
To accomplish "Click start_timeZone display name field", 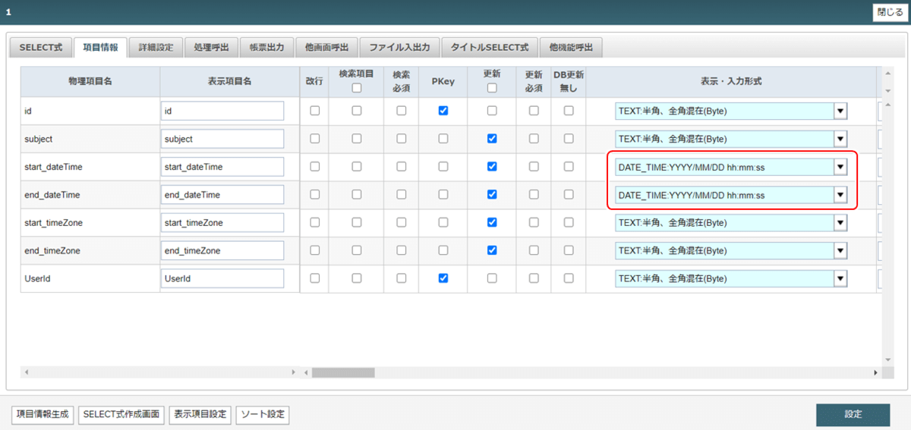I will tap(222, 223).
